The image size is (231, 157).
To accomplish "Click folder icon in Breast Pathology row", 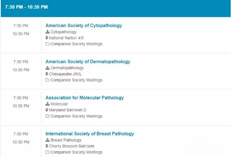I will coord(47,152).
